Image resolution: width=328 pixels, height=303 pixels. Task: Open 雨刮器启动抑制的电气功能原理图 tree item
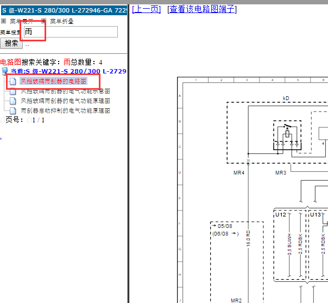(x=65, y=110)
